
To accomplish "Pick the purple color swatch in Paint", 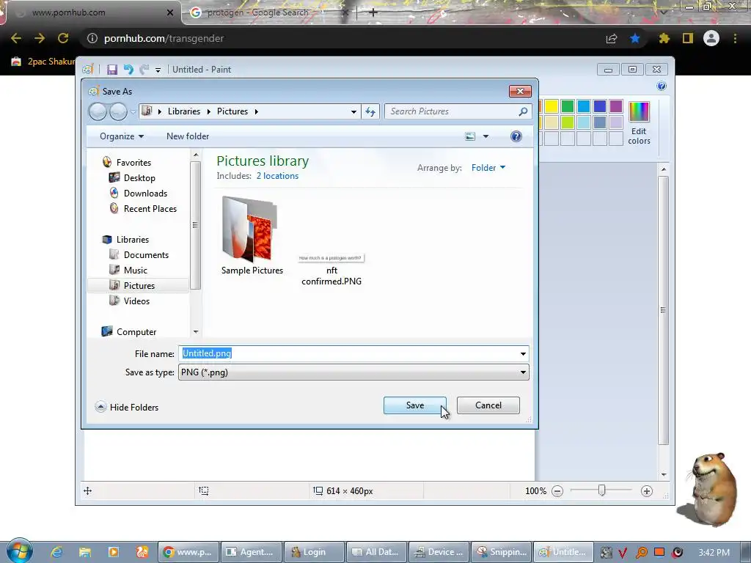I will click(x=616, y=106).
